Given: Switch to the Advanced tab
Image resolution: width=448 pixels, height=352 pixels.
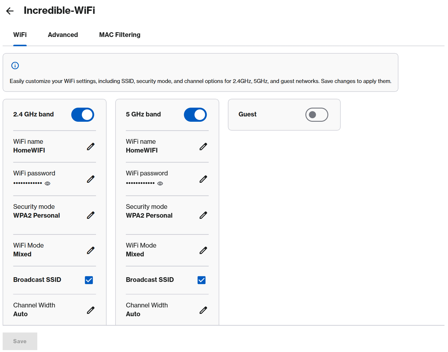Looking at the screenshot, I should 63,35.
